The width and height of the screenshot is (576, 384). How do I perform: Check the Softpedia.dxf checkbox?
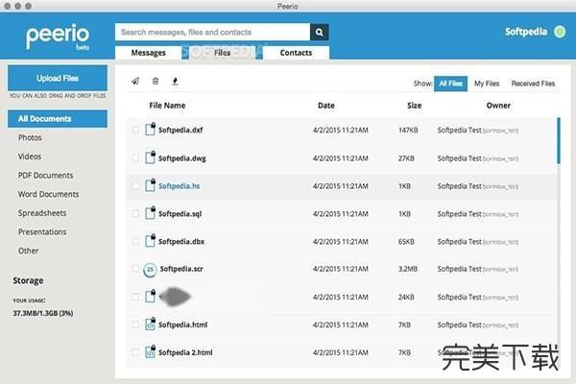pyautogui.click(x=135, y=130)
